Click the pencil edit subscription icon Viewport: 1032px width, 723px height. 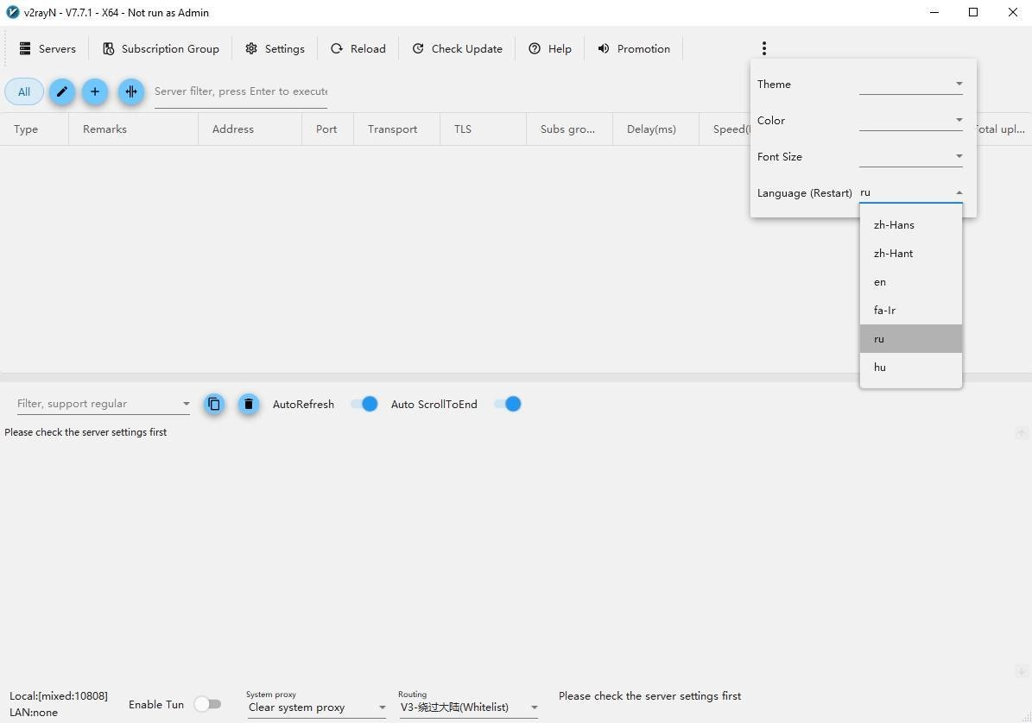coord(62,91)
